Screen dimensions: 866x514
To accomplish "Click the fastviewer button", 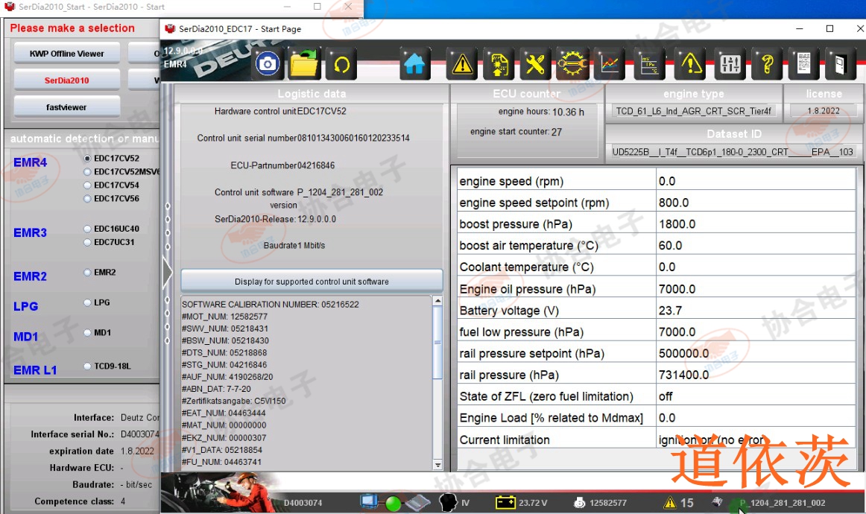I will (x=67, y=107).
